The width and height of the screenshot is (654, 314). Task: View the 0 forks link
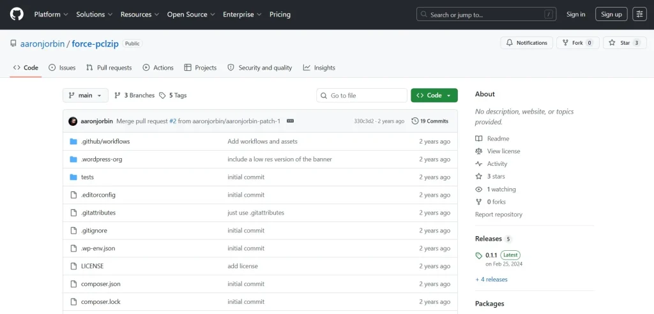coord(490,202)
